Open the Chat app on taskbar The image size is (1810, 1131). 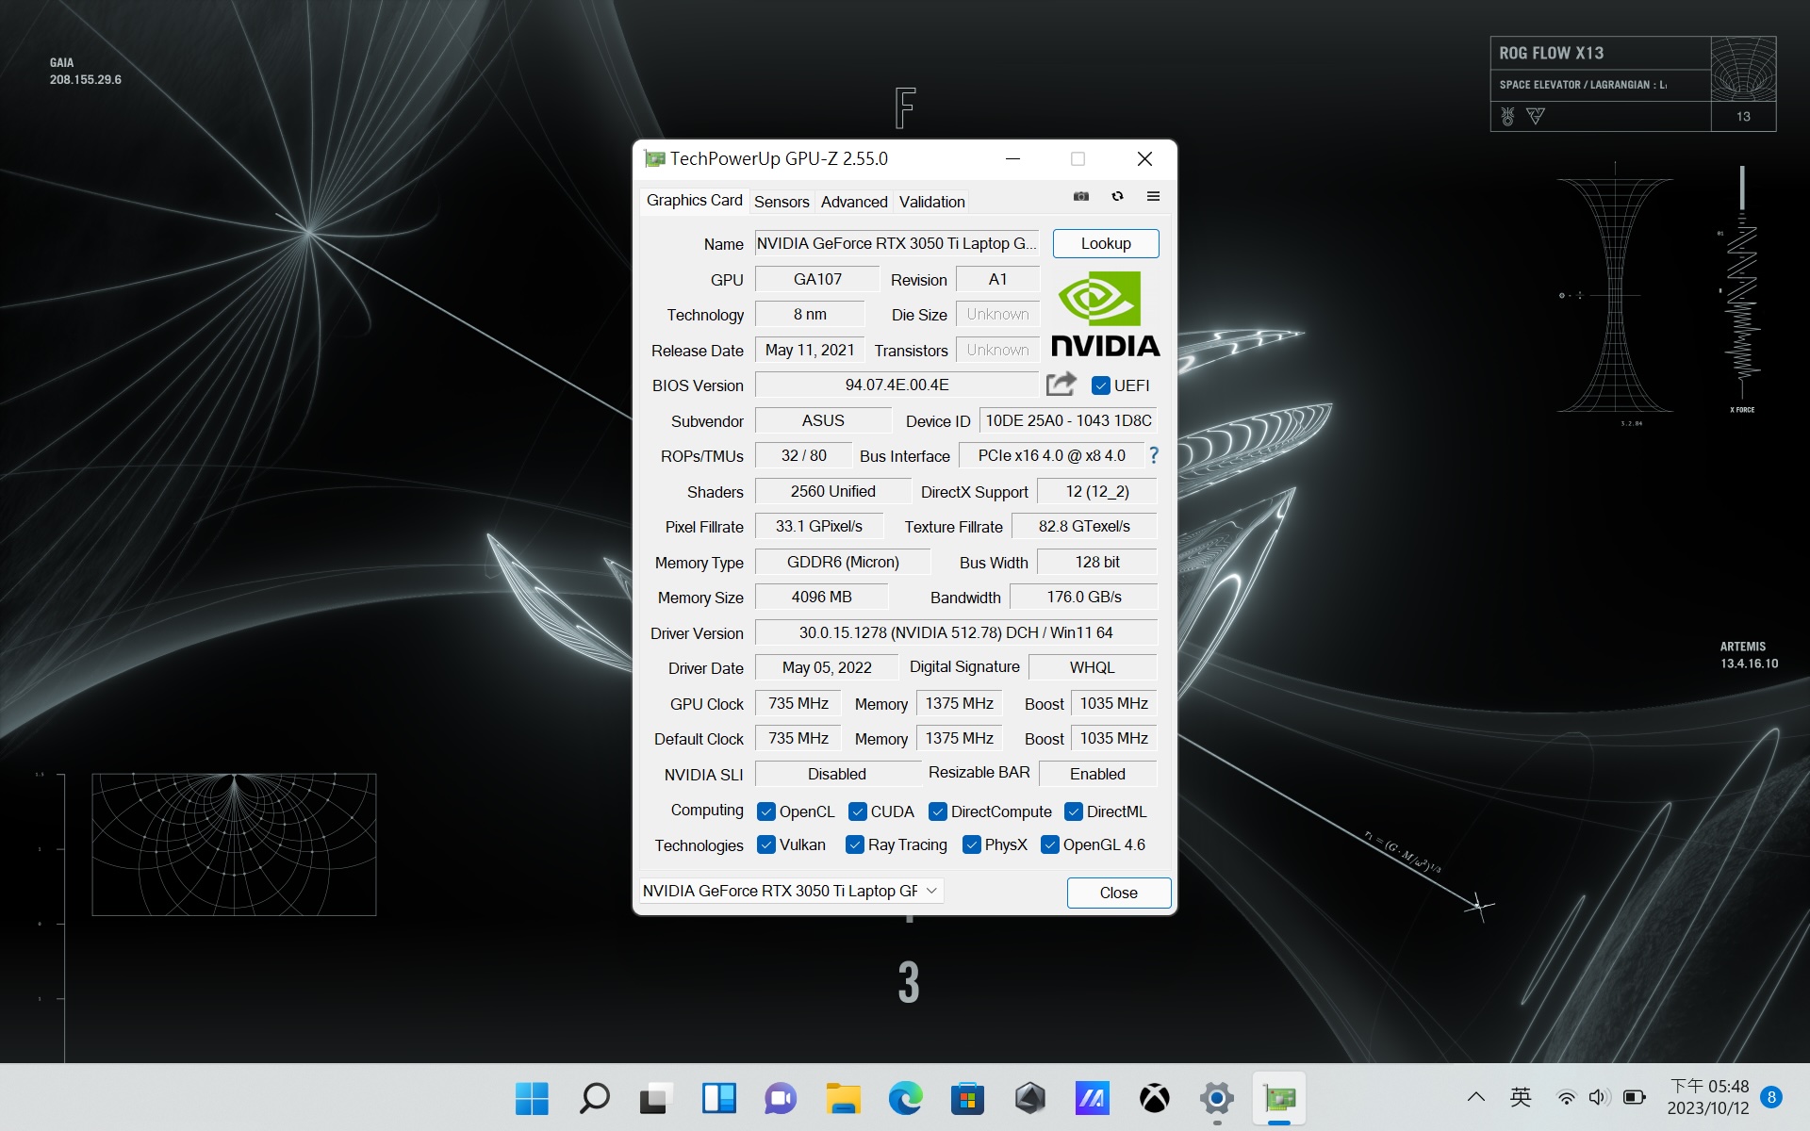click(781, 1098)
